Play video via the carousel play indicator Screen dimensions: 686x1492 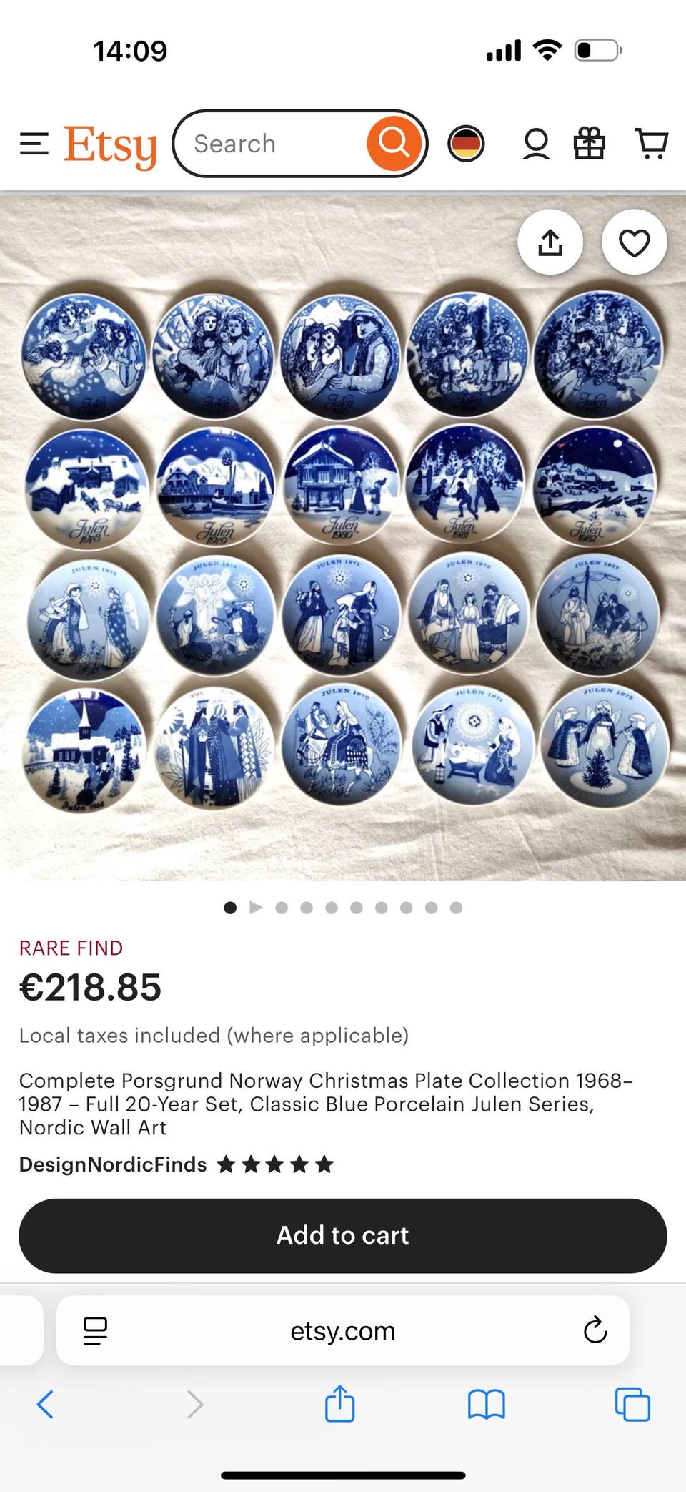click(256, 908)
